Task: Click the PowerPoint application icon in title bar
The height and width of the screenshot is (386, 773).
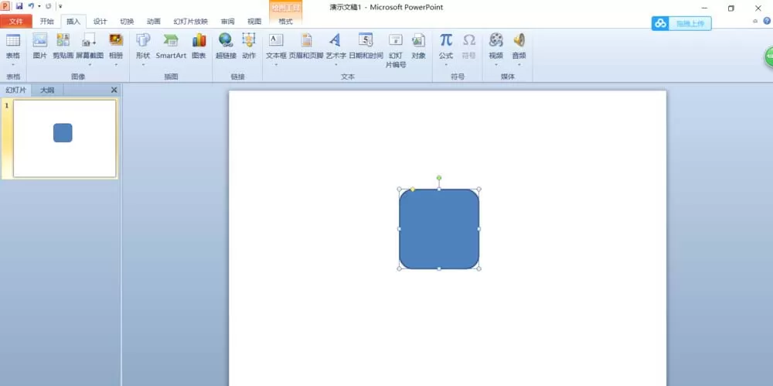Action: coord(5,6)
